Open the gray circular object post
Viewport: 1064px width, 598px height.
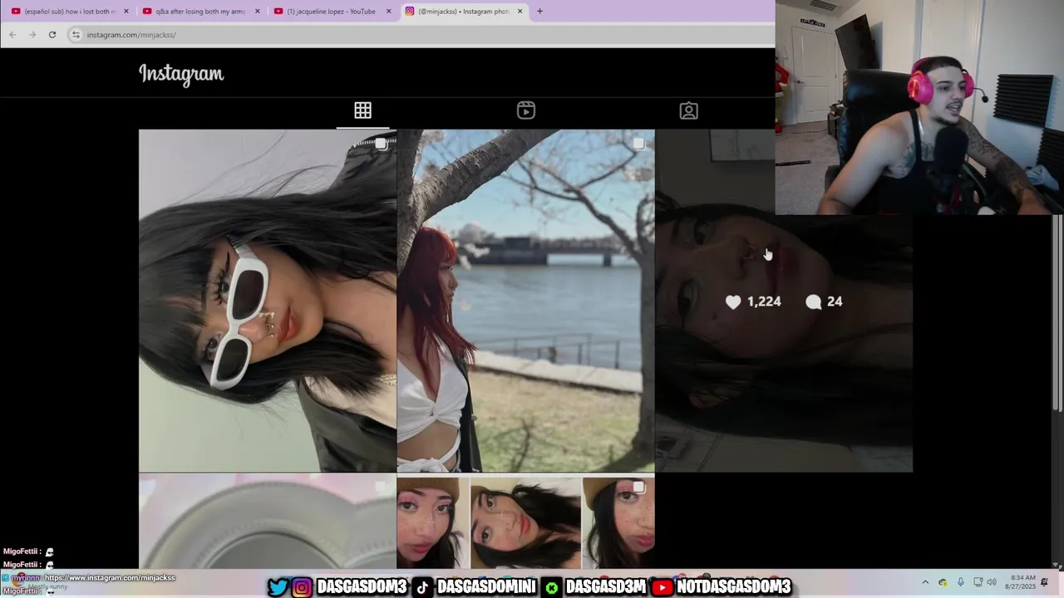[268, 522]
